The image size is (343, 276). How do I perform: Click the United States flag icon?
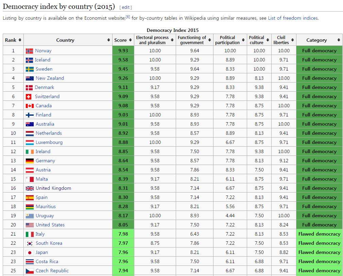(x=30, y=225)
